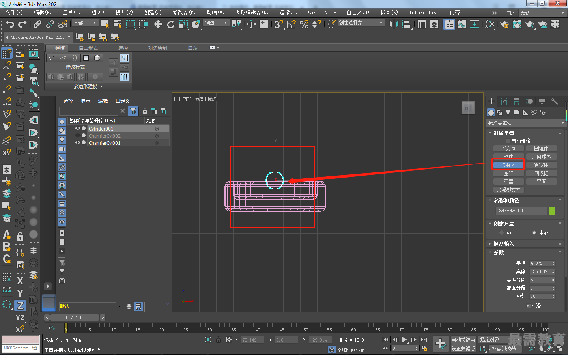This screenshot has height=355, width=568.
Task: Open the Render Setup teapot icon
Action: click(504, 24)
